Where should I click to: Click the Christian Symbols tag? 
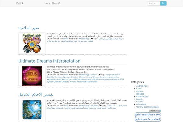coord(62,77)
